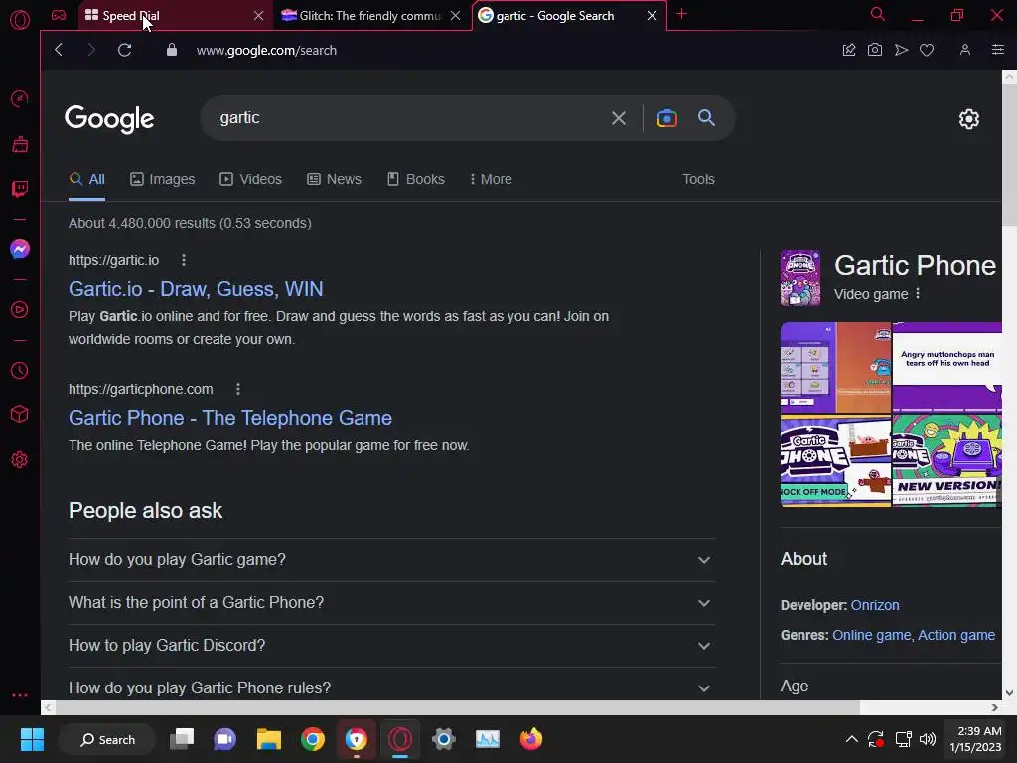Open a new tab with plus button
This screenshot has height=763, width=1017.
[681, 14]
